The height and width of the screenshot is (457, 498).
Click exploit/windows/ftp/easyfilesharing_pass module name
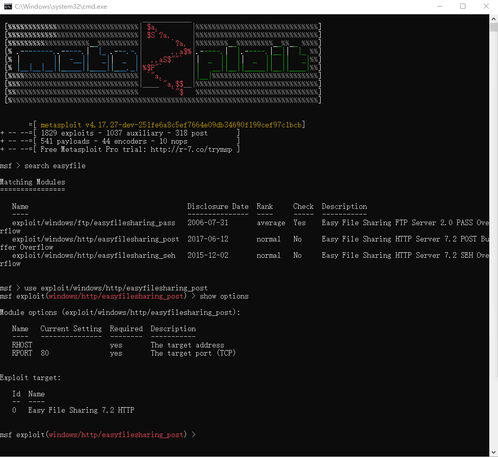94,223
